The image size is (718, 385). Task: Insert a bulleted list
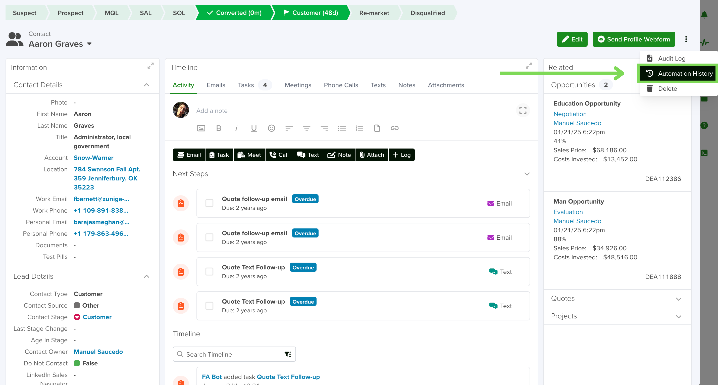coord(342,128)
